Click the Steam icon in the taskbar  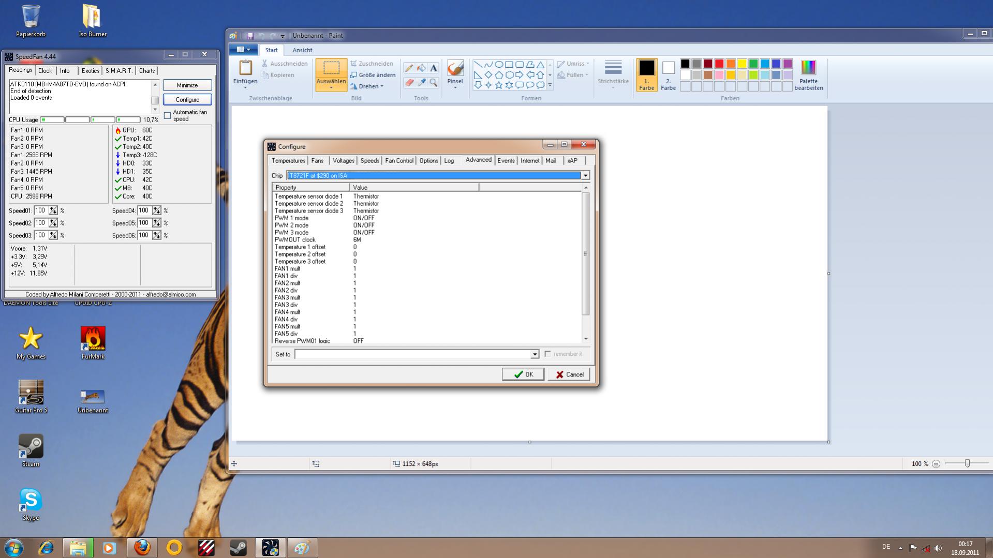click(238, 547)
